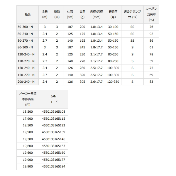Select JAN code 4550133165184
Screen dimensions: 176x176
54,167
